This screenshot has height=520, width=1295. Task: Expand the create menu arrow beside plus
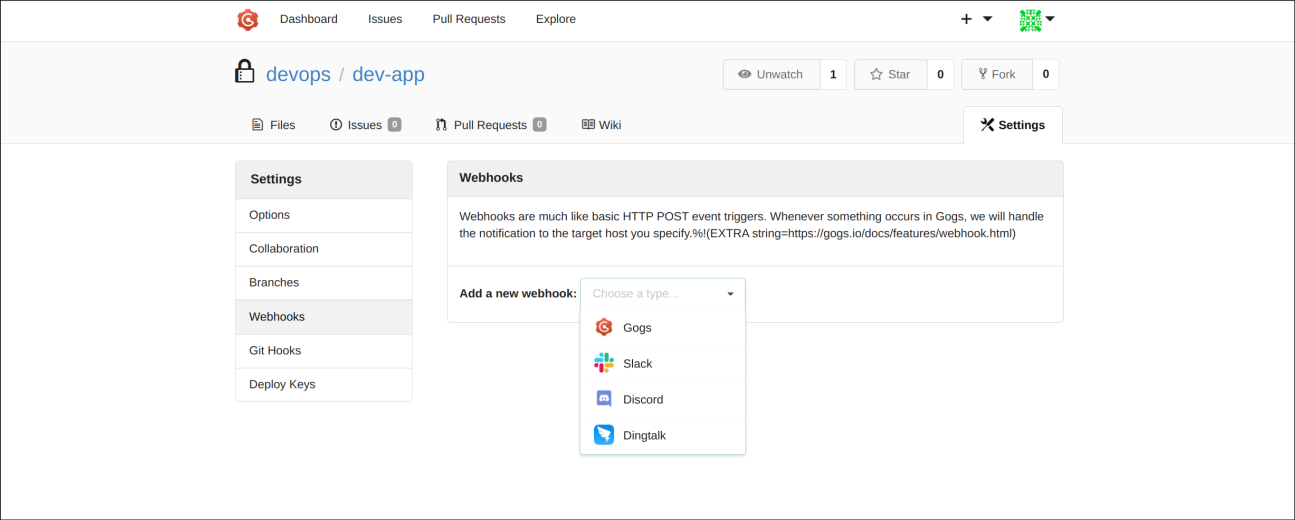click(x=987, y=19)
